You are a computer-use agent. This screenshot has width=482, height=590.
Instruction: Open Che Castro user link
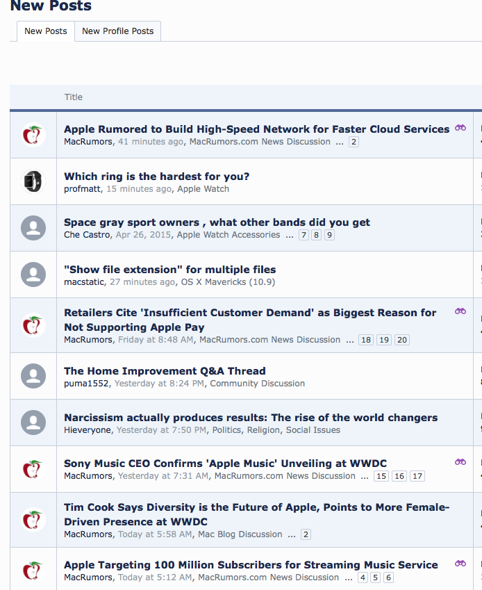pyautogui.click(x=87, y=235)
